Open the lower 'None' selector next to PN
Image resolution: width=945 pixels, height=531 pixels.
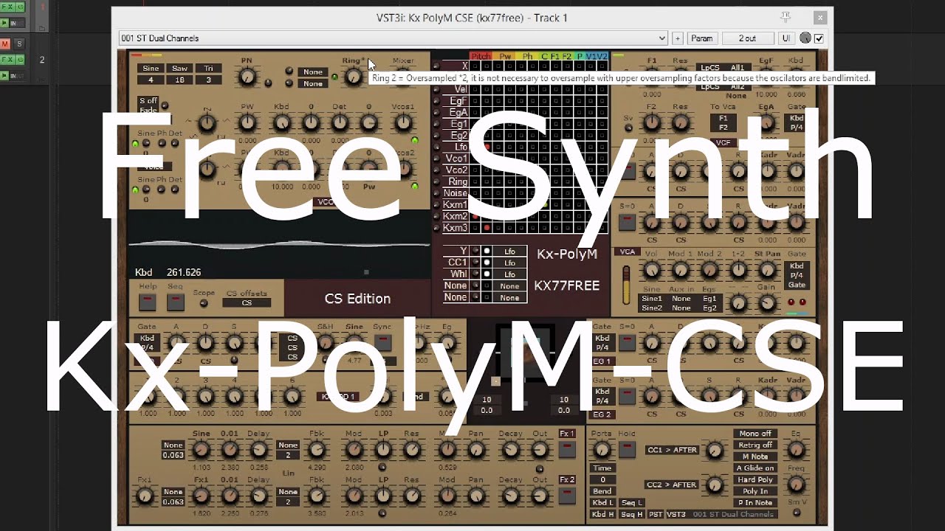pyautogui.click(x=312, y=83)
